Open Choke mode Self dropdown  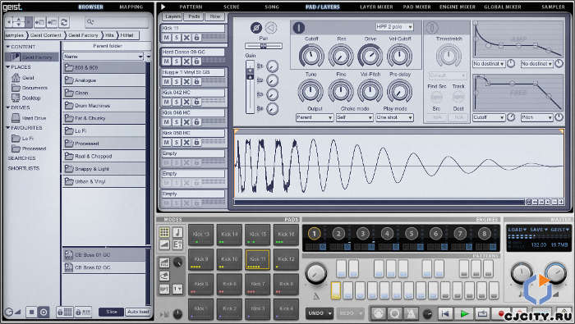(354, 117)
